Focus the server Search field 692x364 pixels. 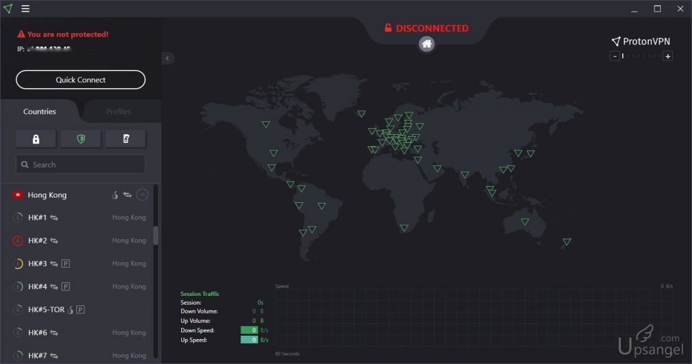tap(81, 164)
